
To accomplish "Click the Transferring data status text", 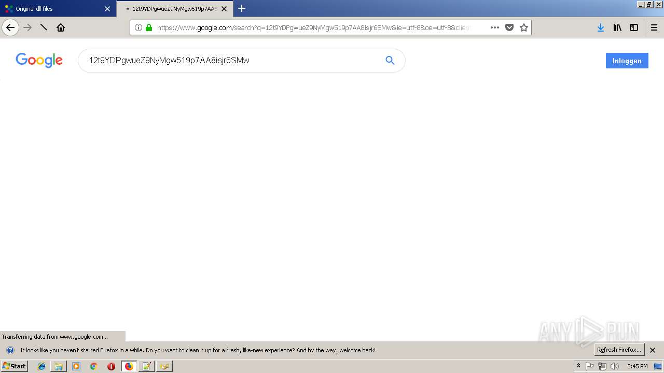I will (x=54, y=337).
